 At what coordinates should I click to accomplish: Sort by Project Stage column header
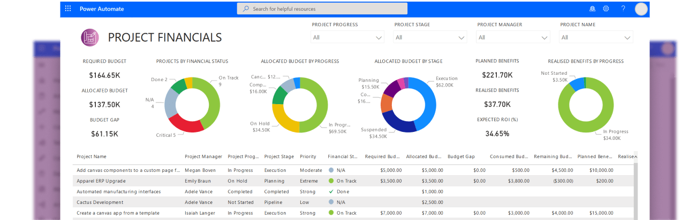pyautogui.click(x=279, y=156)
